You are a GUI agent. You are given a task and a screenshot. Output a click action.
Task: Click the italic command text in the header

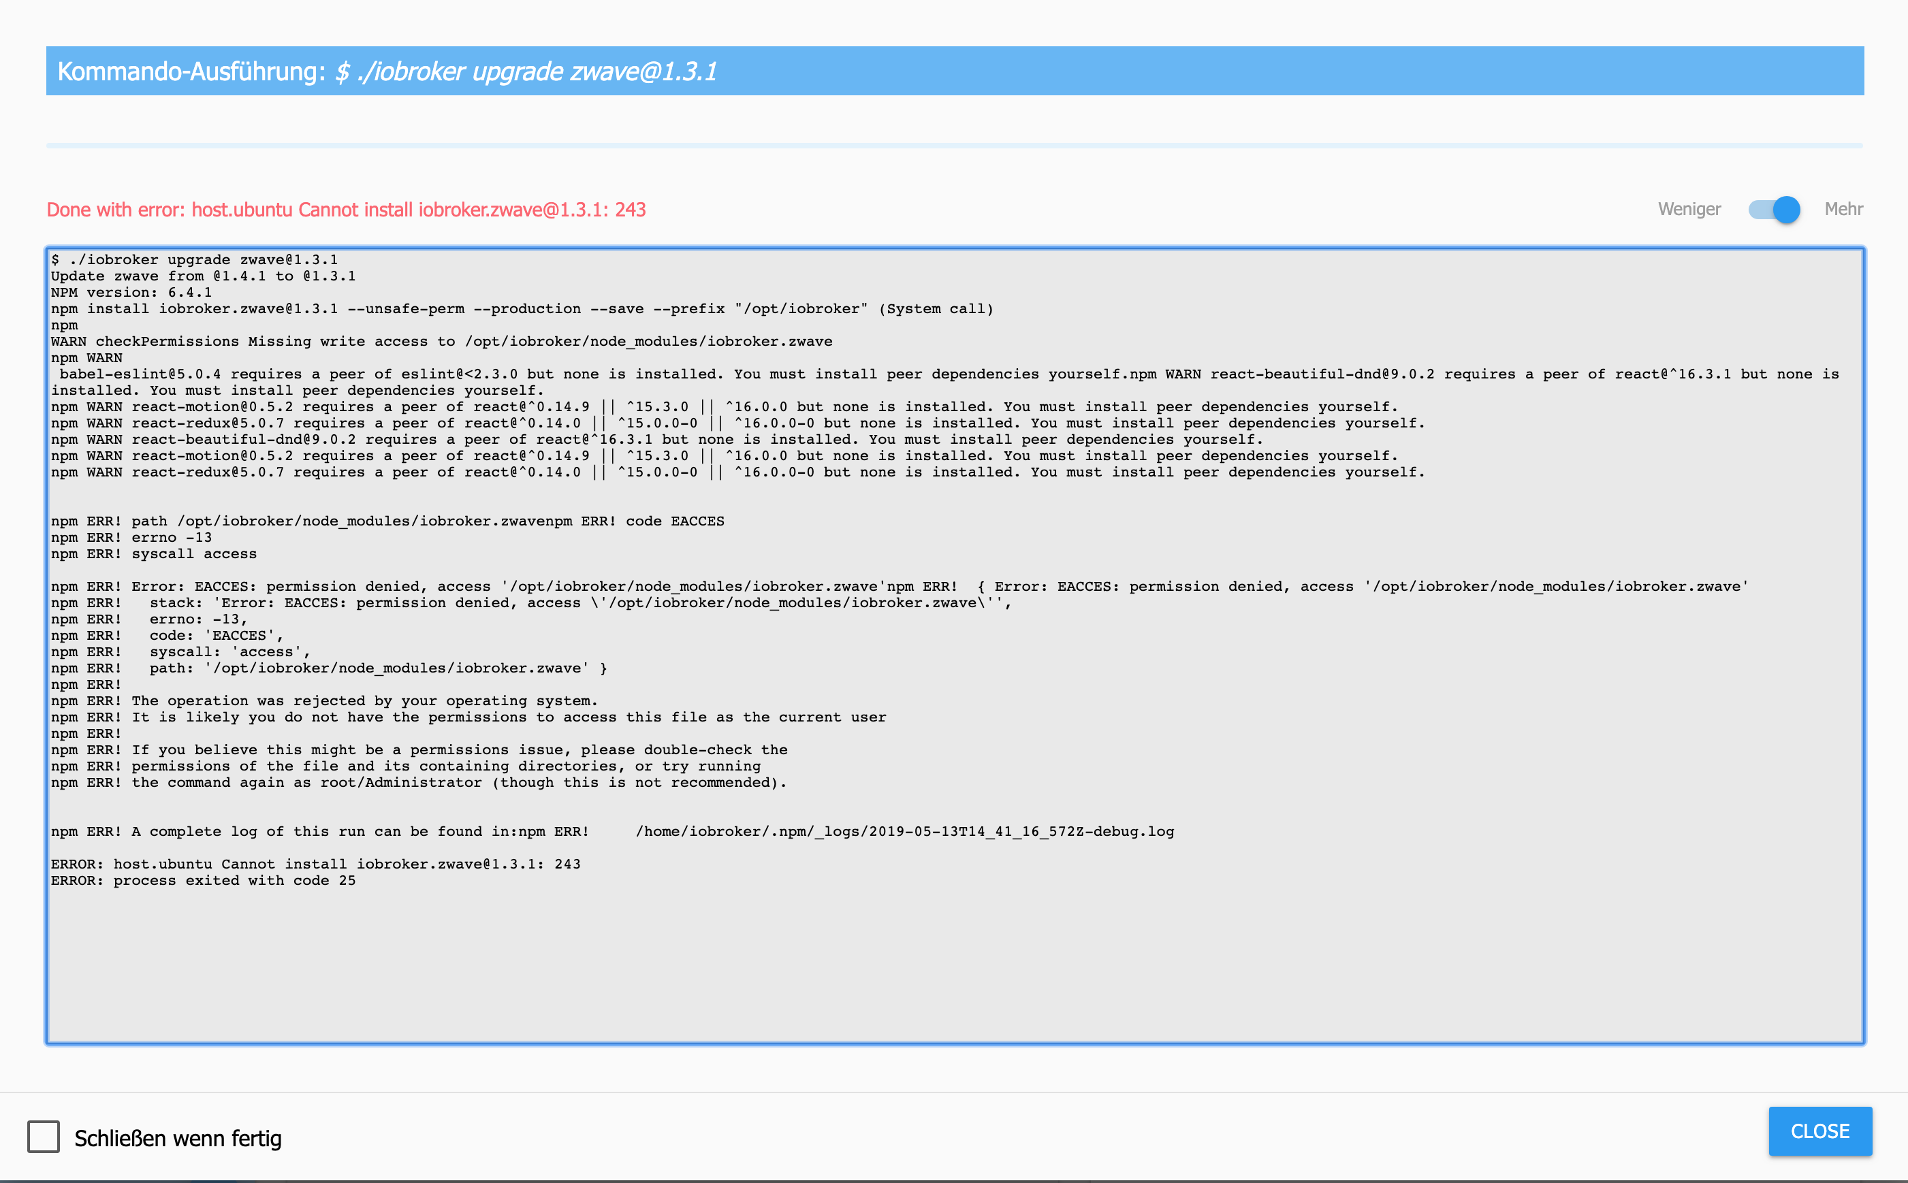click(526, 71)
